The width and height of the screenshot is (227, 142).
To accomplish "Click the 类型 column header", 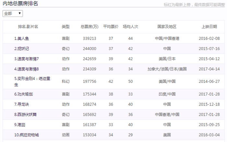I will (66, 27).
